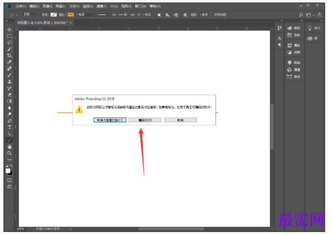Select the Clone Stamp tool
The height and width of the screenshot is (235, 333).
coord(9,81)
